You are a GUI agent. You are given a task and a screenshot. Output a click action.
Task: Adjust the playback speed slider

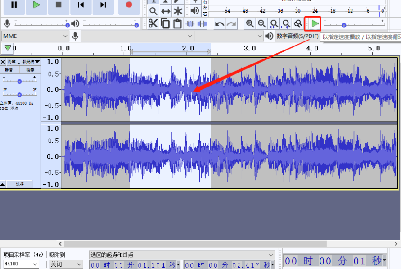click(353, 25)
